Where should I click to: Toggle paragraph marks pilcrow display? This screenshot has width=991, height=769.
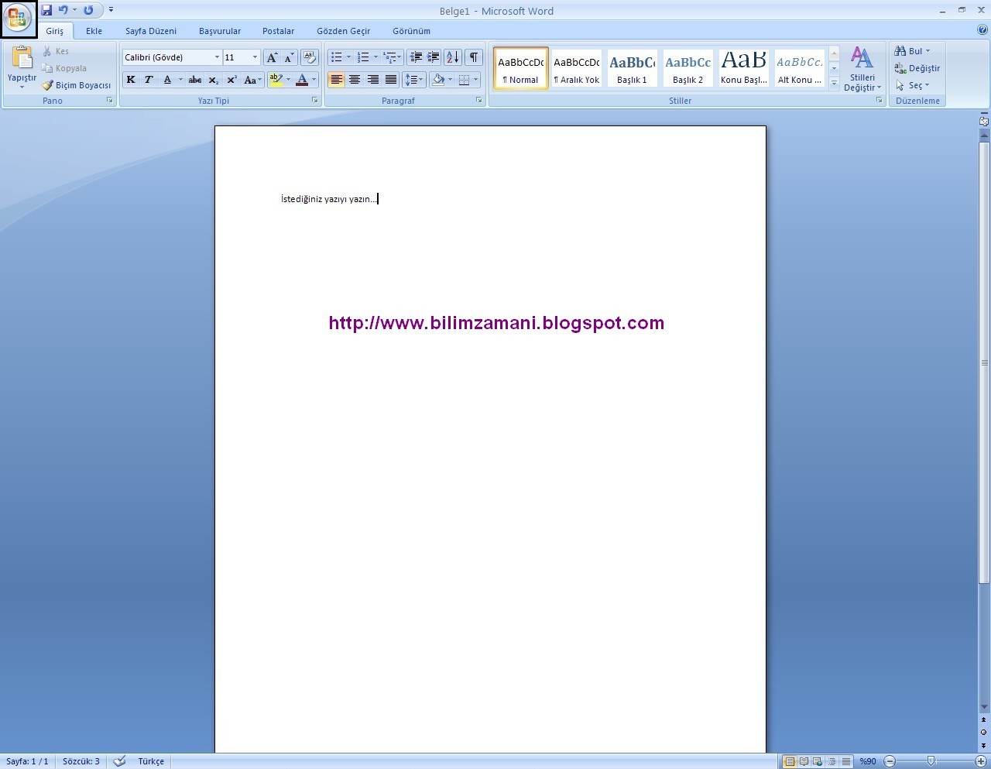coord(474,57)
